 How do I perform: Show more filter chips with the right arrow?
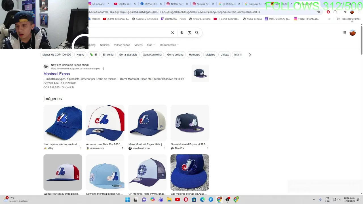(x=250, y=55)
